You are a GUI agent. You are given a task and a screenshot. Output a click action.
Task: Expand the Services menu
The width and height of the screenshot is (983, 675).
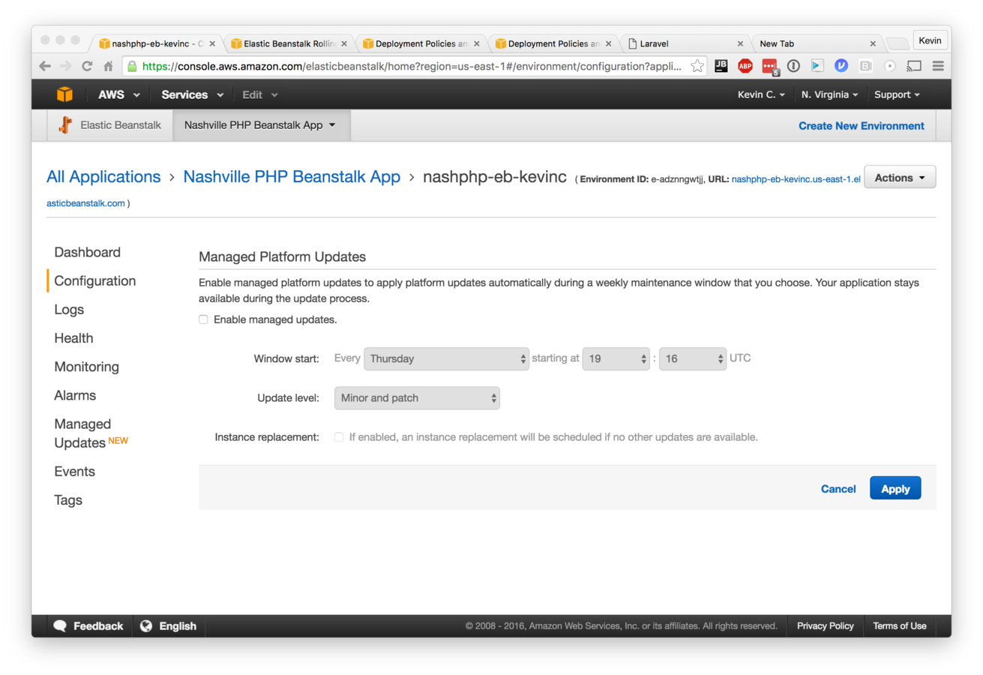[x=192, y=94]
